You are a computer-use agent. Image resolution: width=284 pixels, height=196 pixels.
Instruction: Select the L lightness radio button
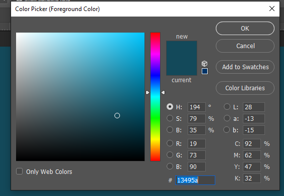point(227,107)
